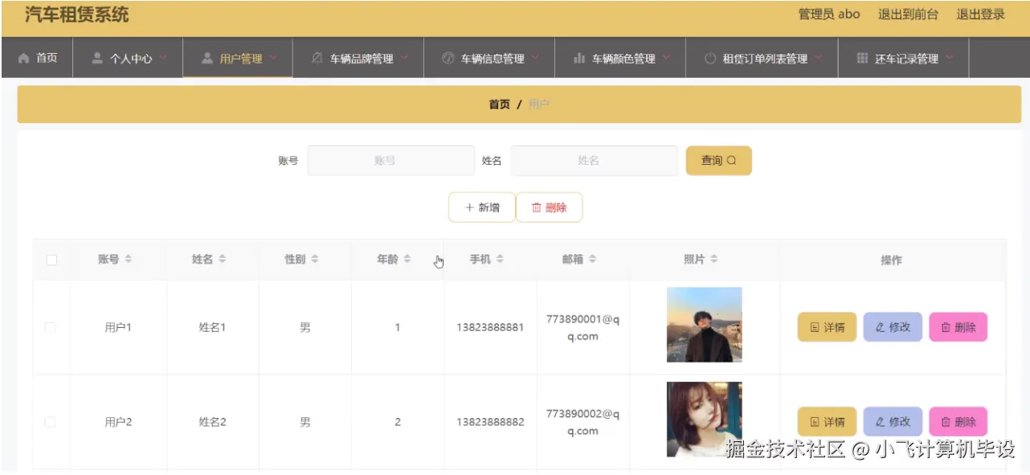The image size is (1030, 475).
Task: Click the 查询 search button
Action: pyautogui.click(x=718, y=161)
